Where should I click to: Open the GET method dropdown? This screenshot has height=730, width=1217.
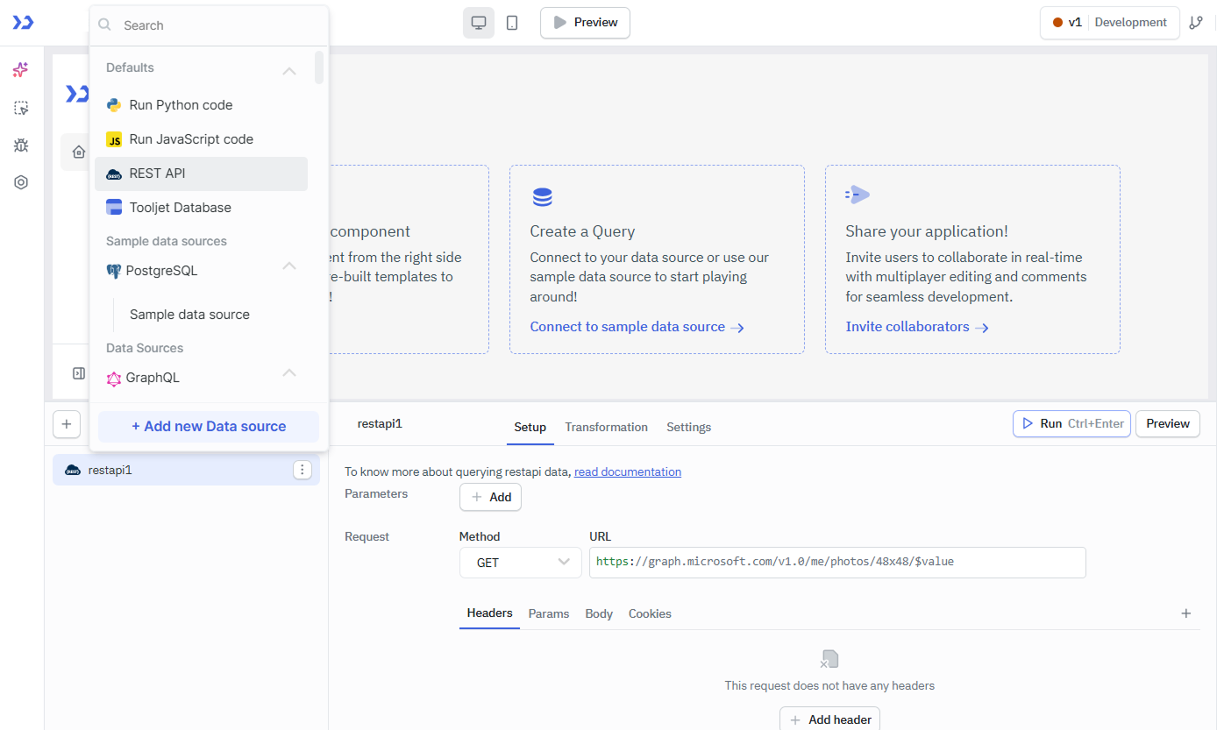520,562
